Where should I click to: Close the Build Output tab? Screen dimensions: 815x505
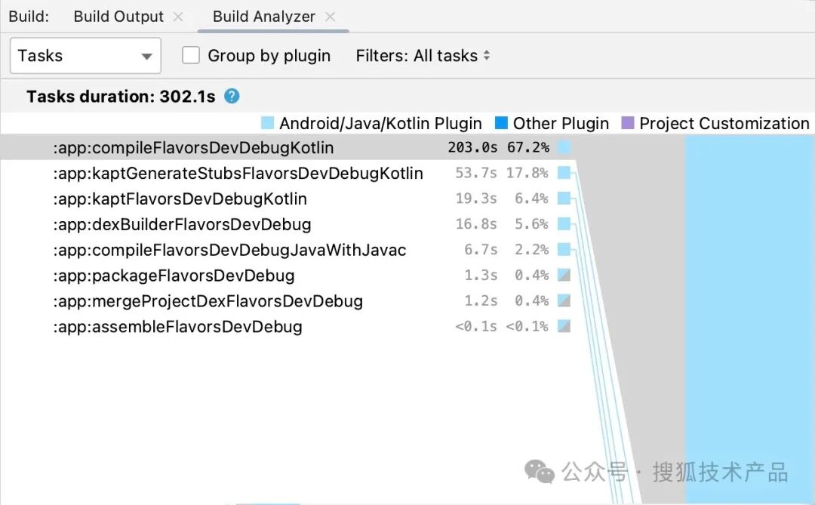tap(178, 17)
